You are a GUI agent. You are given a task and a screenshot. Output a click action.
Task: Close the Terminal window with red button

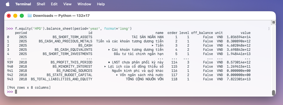9,16
